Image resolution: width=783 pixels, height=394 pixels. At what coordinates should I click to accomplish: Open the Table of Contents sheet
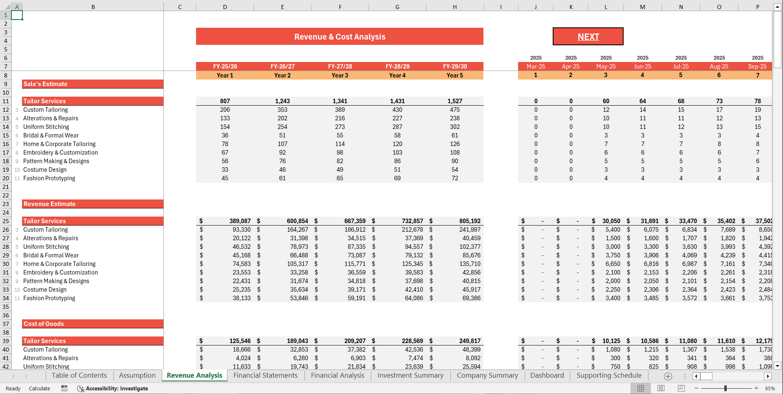pyautogui.click(x=79, y=375)
